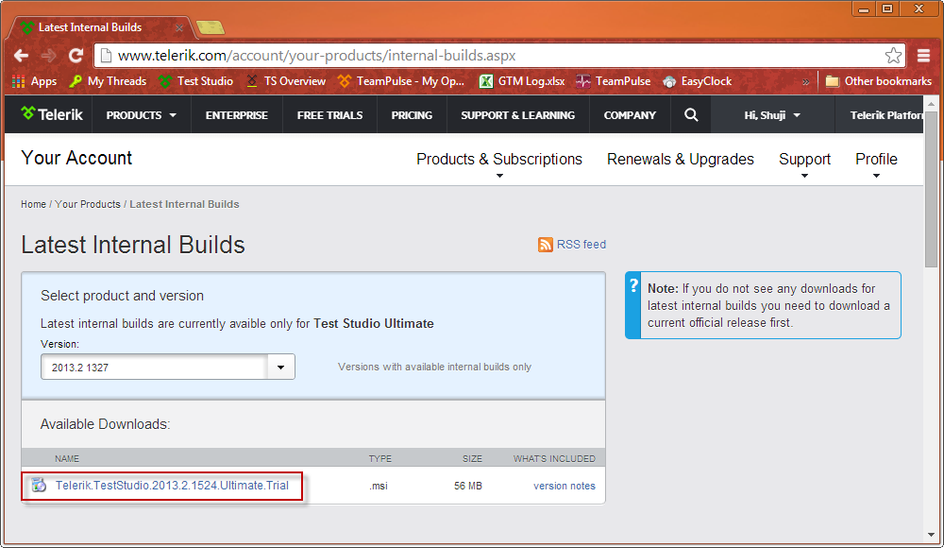Open the ENTERPRISE menu item
Image resolution: width=944 pixels, height=548 pixels.
coord(237,115)
